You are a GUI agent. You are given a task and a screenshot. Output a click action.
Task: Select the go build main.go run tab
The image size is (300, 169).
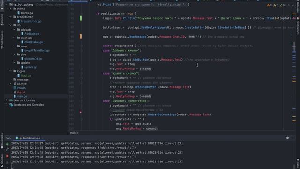pos(30,138)
